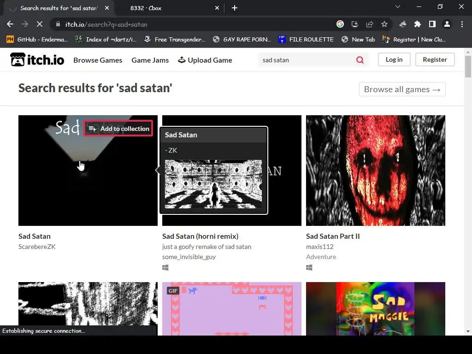Viewport: 472px width, 354px height.
Task: Click the Adventure genre label
Action: click(321, 257)
